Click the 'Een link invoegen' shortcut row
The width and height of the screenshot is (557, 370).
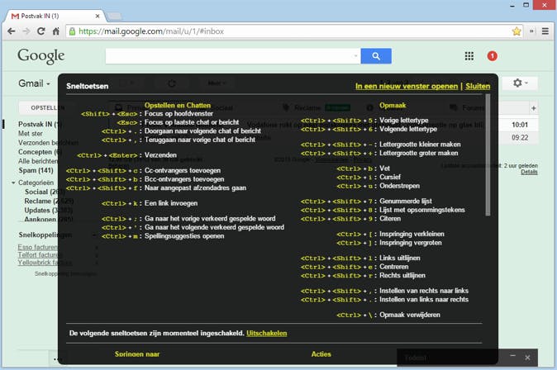click(150, 203)
